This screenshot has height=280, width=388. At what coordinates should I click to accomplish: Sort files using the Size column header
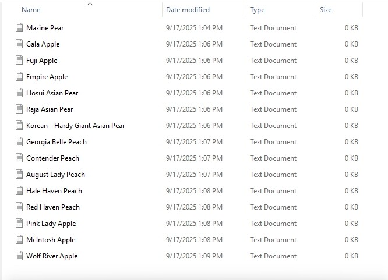pos(325,10)
